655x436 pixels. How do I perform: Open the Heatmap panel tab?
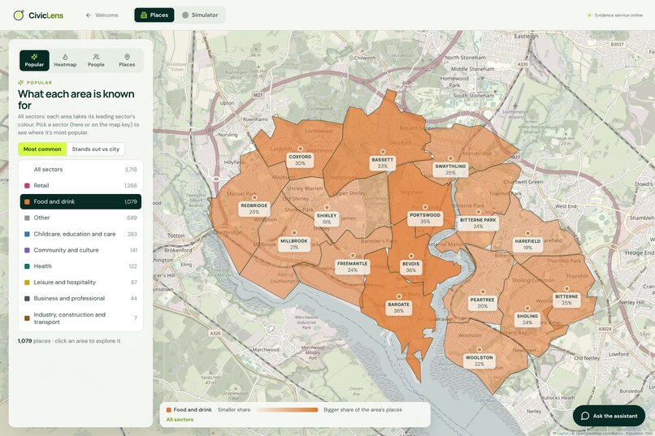pyautogui.click(x=65, y=61)
